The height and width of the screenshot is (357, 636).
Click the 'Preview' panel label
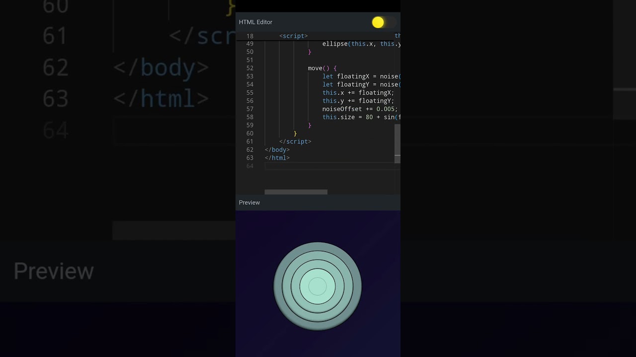[249, 203]
